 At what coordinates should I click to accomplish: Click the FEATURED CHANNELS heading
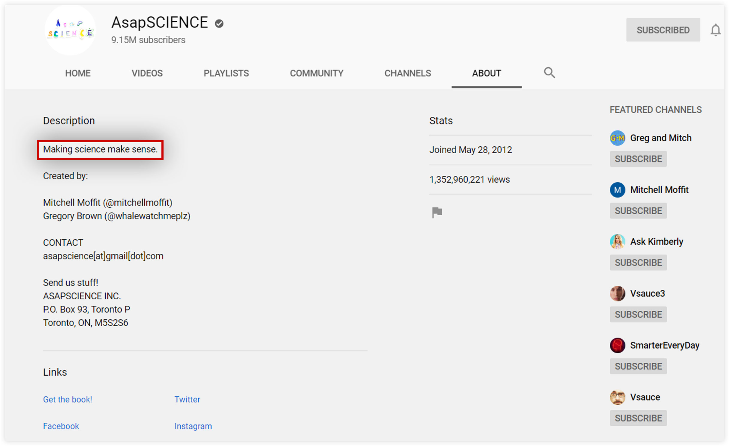[656, 110]
